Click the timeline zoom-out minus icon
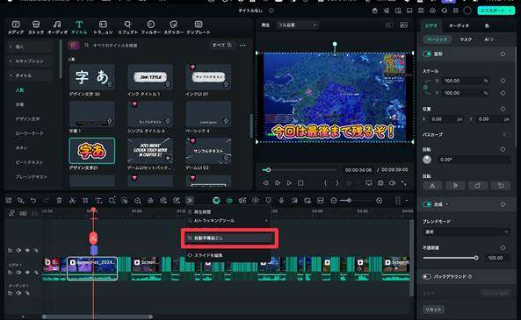The height and width of the screenshot is (320, 521). tap(334, 200)
